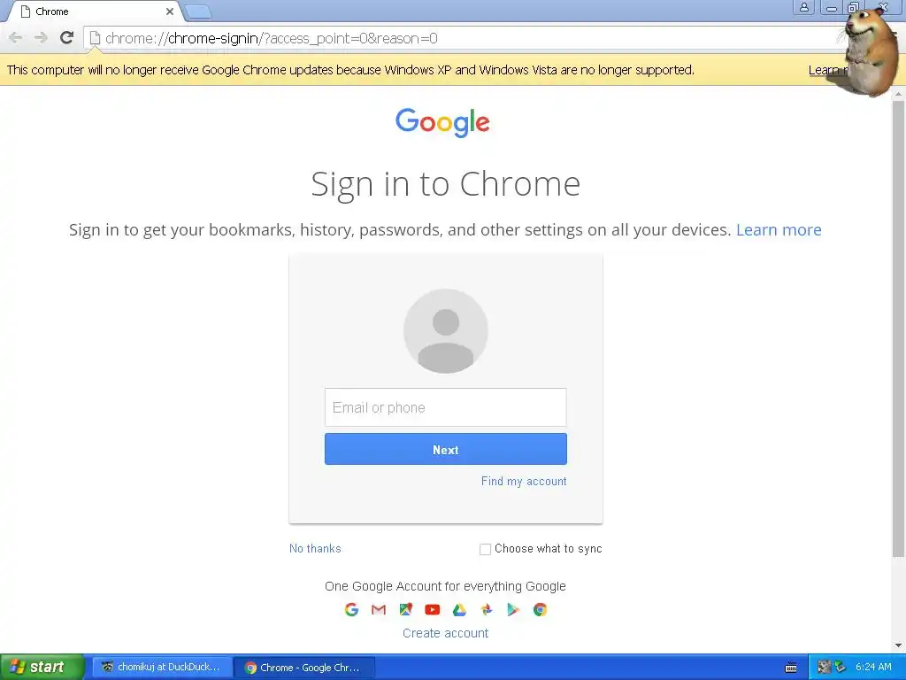
Task: Click the taskbar clock showing 6:24 AM
Action: point(873,668)
